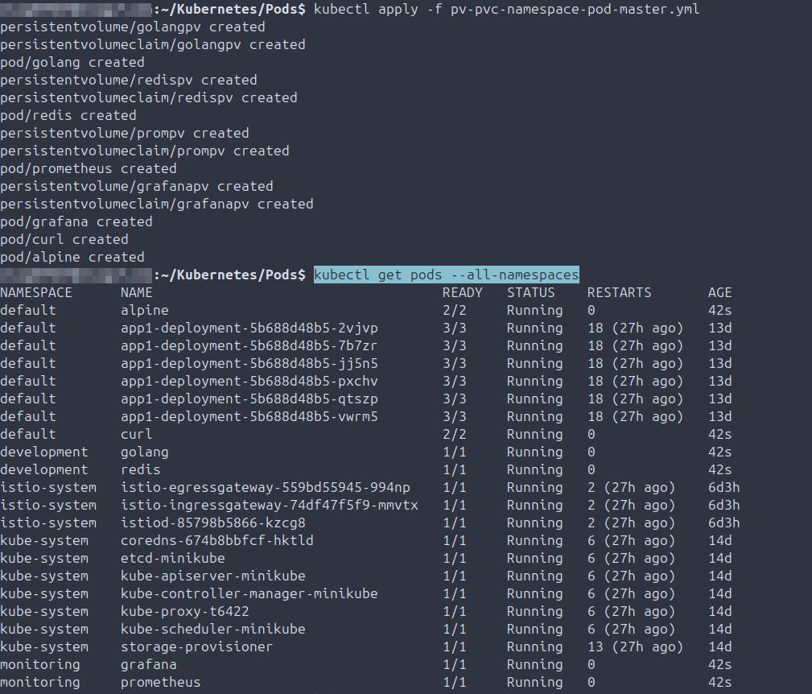The image size is (812, 694).
Task: Click the kube-apiserver-minikube pod entry
Action: click(x=212, y=576)
